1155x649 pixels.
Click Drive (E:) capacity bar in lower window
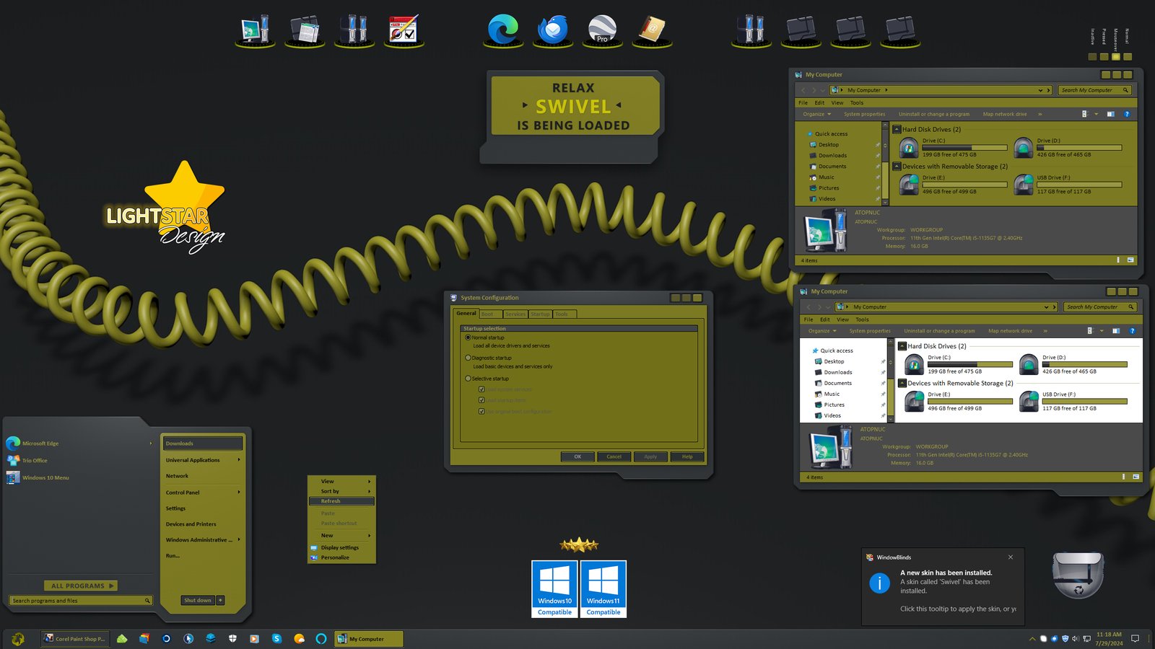[x=970, y=401]
